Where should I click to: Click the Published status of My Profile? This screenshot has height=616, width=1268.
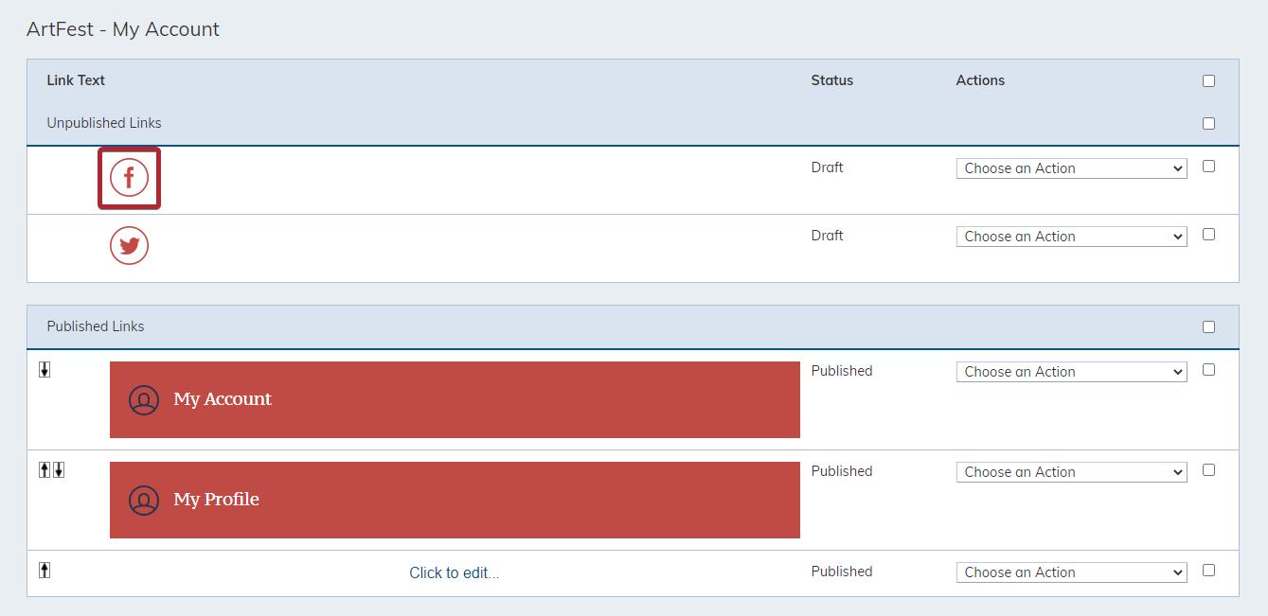point(842,471)
